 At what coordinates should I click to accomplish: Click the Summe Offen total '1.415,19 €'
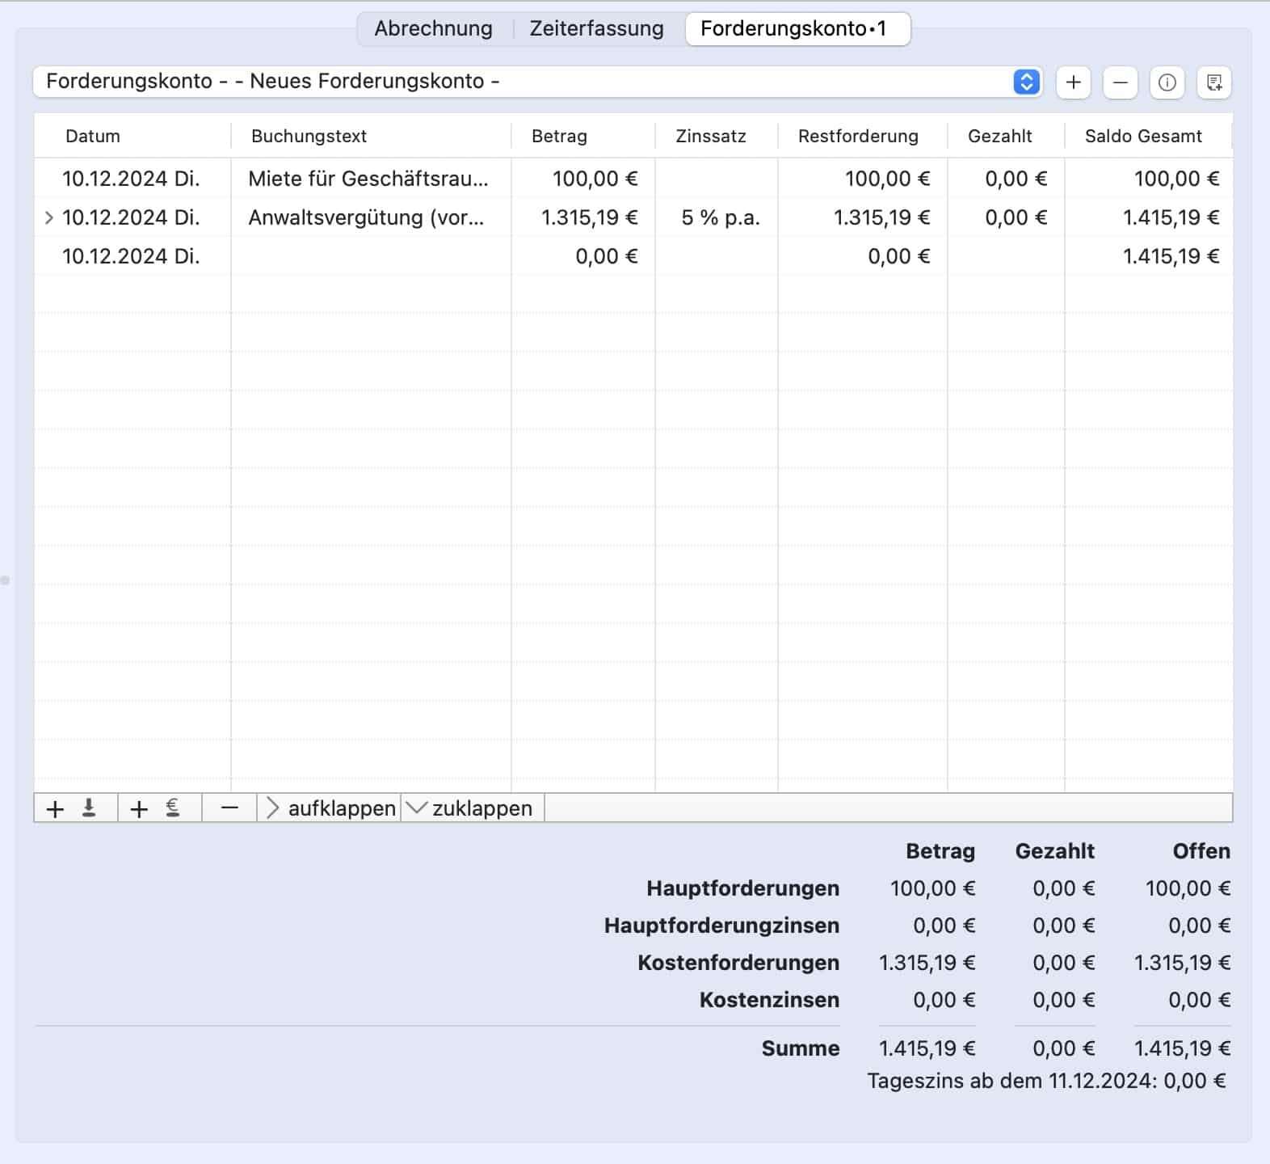pyautogui.click(x=1182, y=1048)
